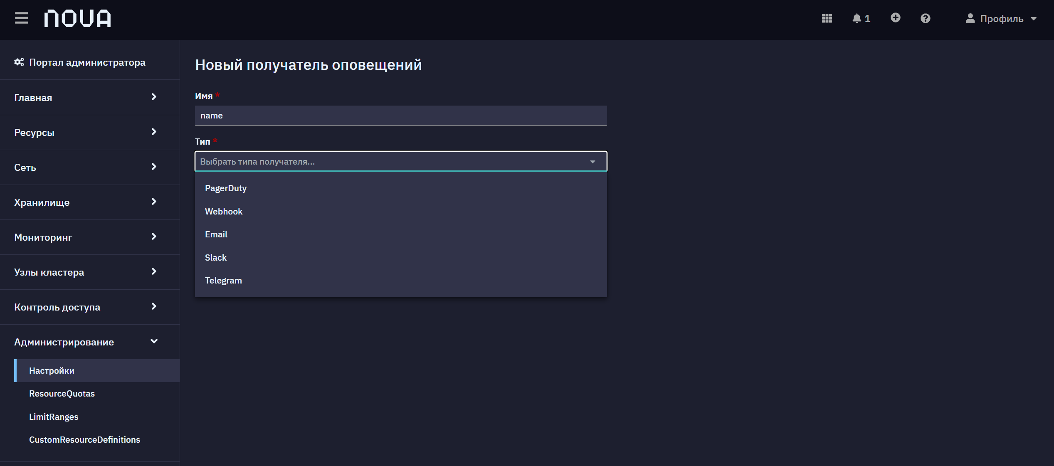Screen dimensions: 1054x466
Task: Expand the Узлы кластера section
Action: coord(90,272)
